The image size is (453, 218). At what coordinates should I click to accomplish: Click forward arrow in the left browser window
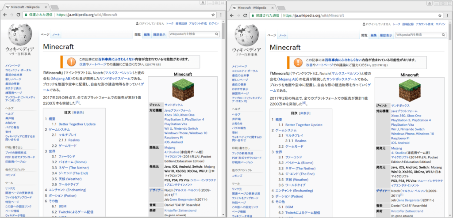[12, 15]
